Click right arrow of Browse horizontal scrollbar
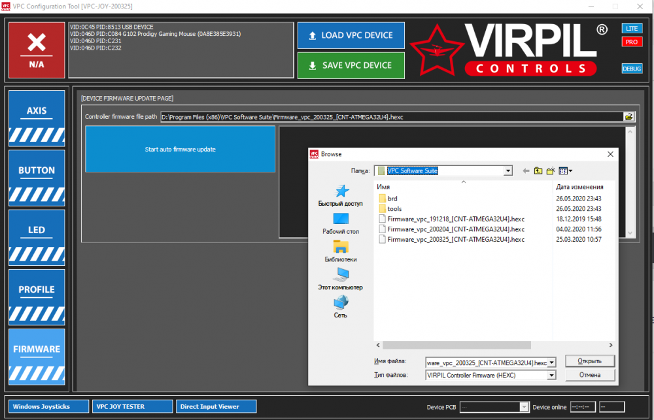 (611, 345)
